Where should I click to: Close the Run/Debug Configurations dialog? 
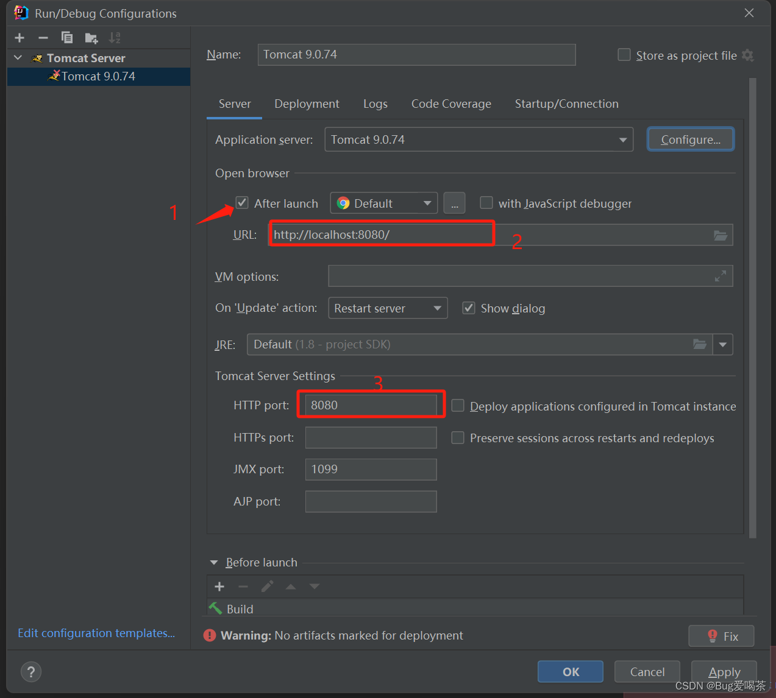pos(749,13)
